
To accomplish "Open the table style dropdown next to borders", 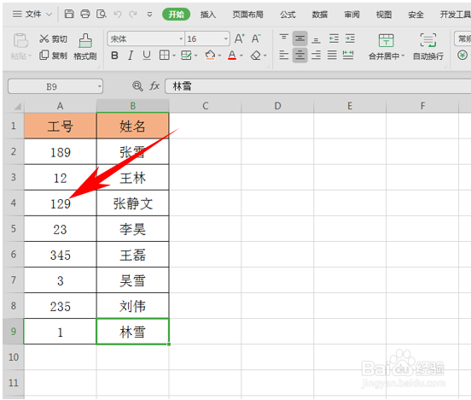I will (196, 56).
